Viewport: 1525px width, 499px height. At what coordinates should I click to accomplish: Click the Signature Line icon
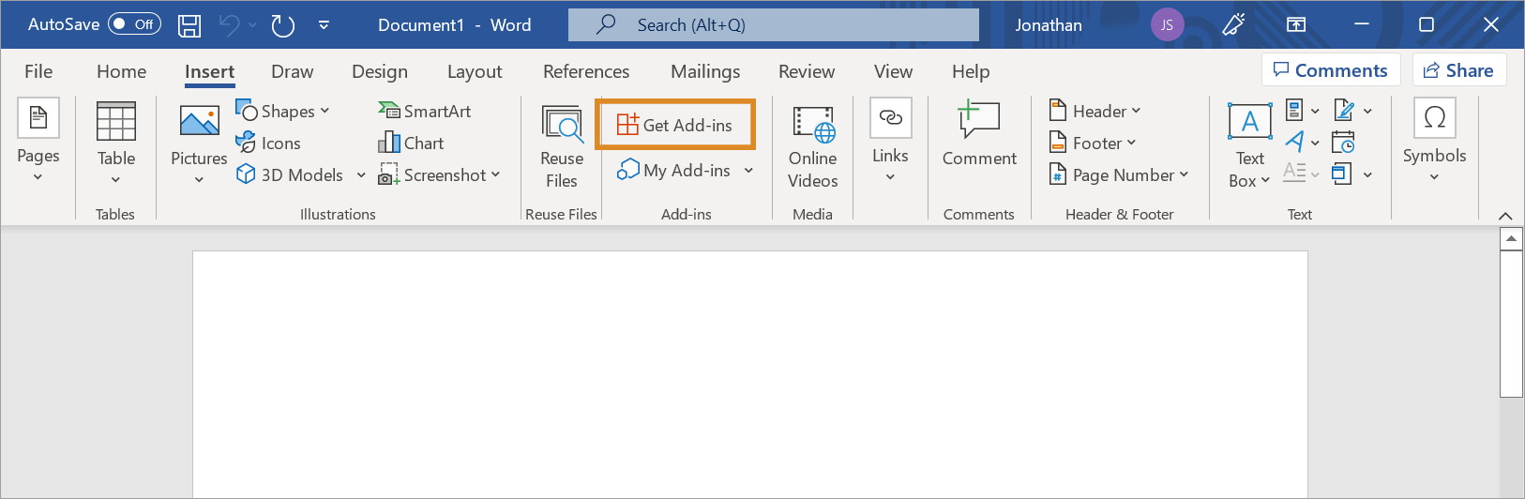click(x=1344, y=110)
